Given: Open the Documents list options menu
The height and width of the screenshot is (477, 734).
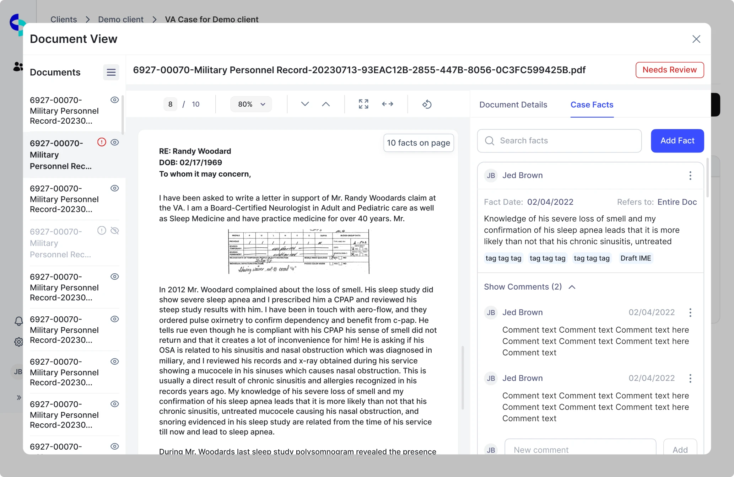Looking at the screenshot, I should [x=111, y=72].
